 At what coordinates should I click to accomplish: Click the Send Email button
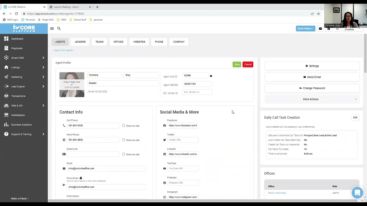coord(312,77)
